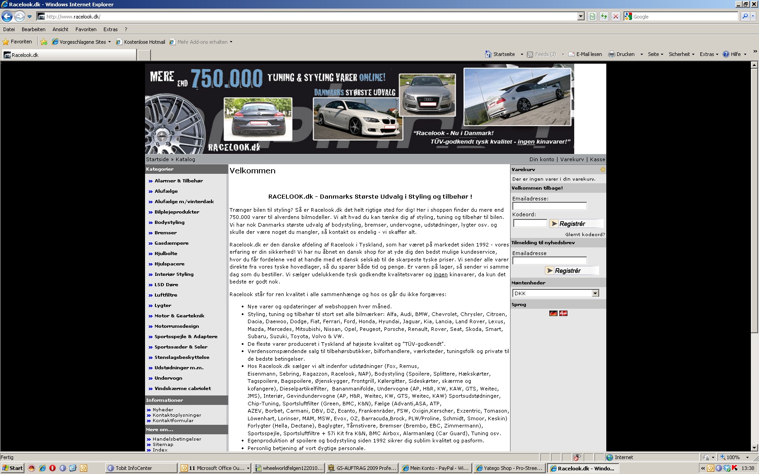Switch language via the German flag
The image size is (759, 474).
click(x=553, y=313)
